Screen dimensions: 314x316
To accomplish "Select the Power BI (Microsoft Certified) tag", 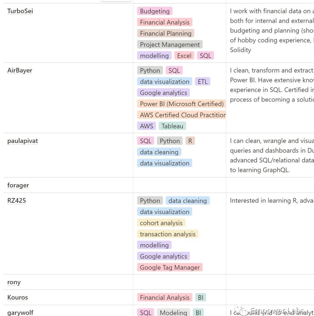I will [x=182, y=103].
